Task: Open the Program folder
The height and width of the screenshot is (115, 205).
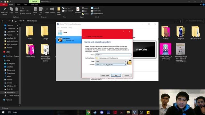Action: click(x=181, y=33)
